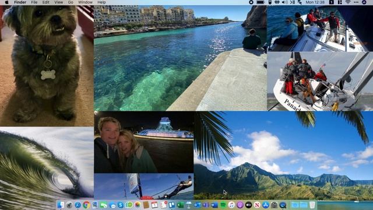Click the palm tree mountain landscape photo
Screen dimensions: 373x210
pyautogui.click(x=283, y=155)
